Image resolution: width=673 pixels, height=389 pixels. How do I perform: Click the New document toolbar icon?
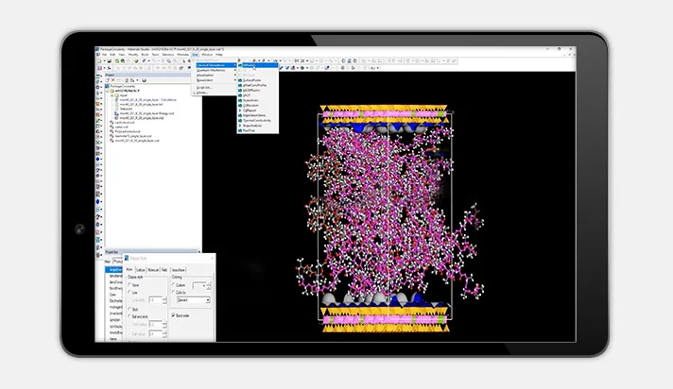100,60
